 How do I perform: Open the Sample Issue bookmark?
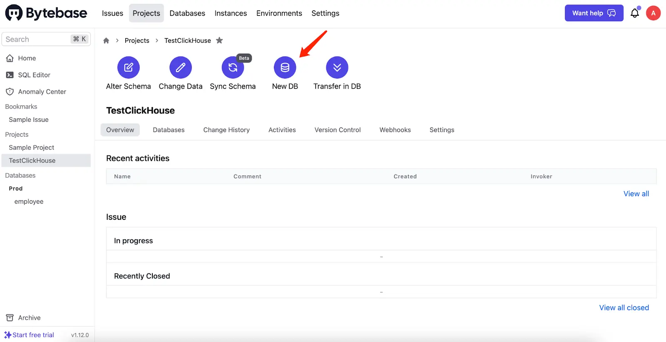point(29,120)
